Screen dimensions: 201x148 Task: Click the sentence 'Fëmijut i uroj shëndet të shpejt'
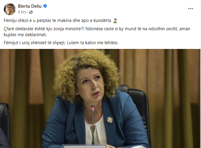tap(35, 43)
